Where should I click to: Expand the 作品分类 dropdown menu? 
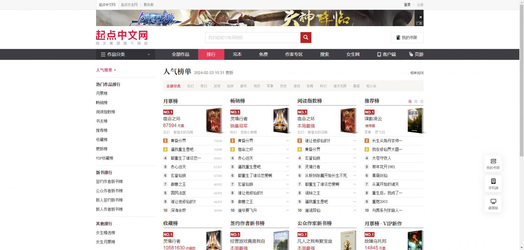coord(125,54)
